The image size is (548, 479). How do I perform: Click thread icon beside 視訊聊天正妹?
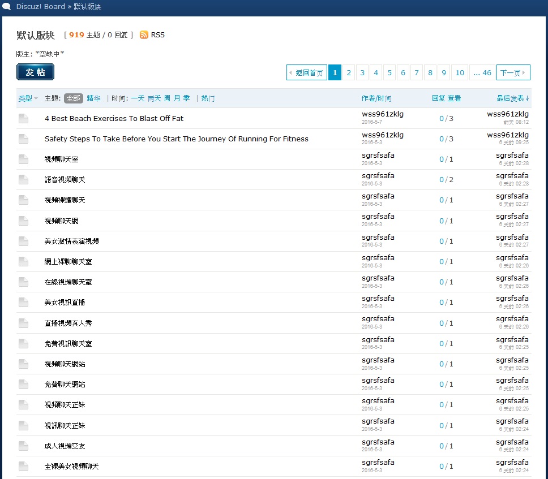click(x=23, y=426)
